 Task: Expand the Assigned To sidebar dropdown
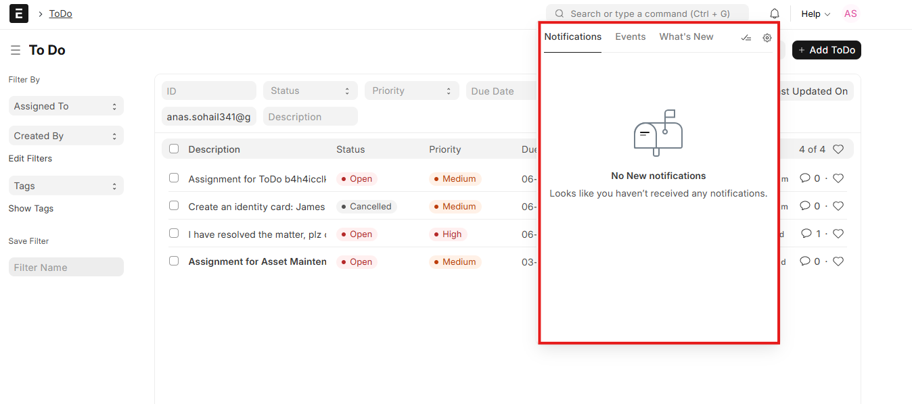[66, 106]
